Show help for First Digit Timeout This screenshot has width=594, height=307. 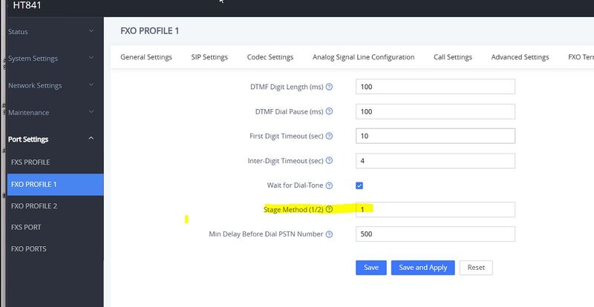(x=329, y=136)
